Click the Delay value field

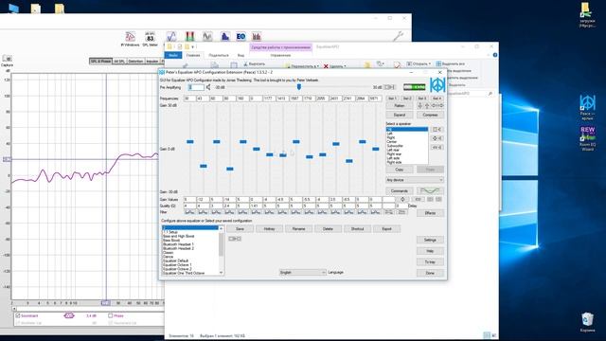pyautogui.click(x=401, y=206)
